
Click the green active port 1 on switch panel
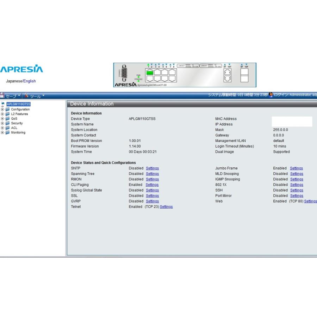coord(150,72)
